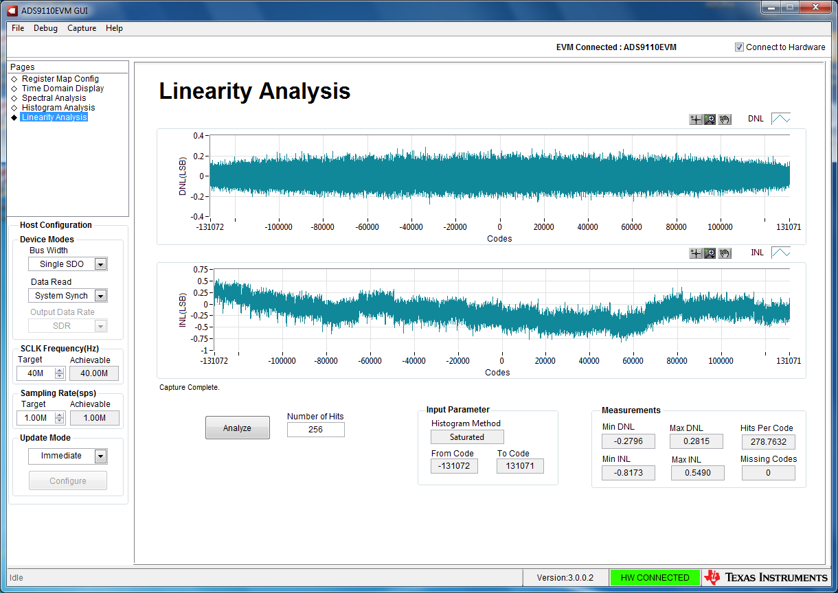Open the Bus Width dropdown
The height and width of the screenshot is (593, 838).
pyautogui.click(x=100, y=264)
